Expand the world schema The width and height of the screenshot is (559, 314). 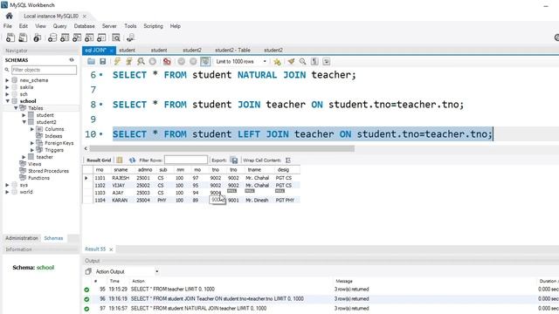[x=7, y=192]
